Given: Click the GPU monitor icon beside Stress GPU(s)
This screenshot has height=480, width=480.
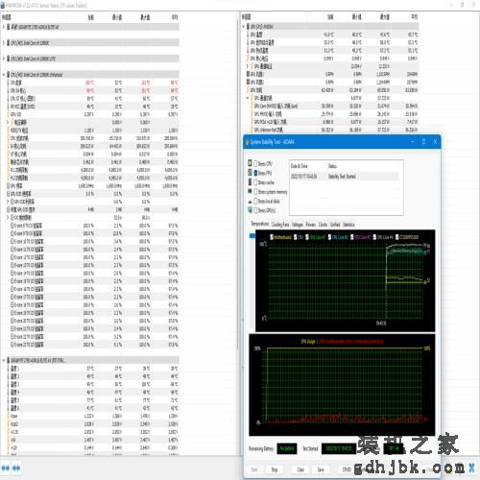Looking at the screenshot, I should (250, 210).
